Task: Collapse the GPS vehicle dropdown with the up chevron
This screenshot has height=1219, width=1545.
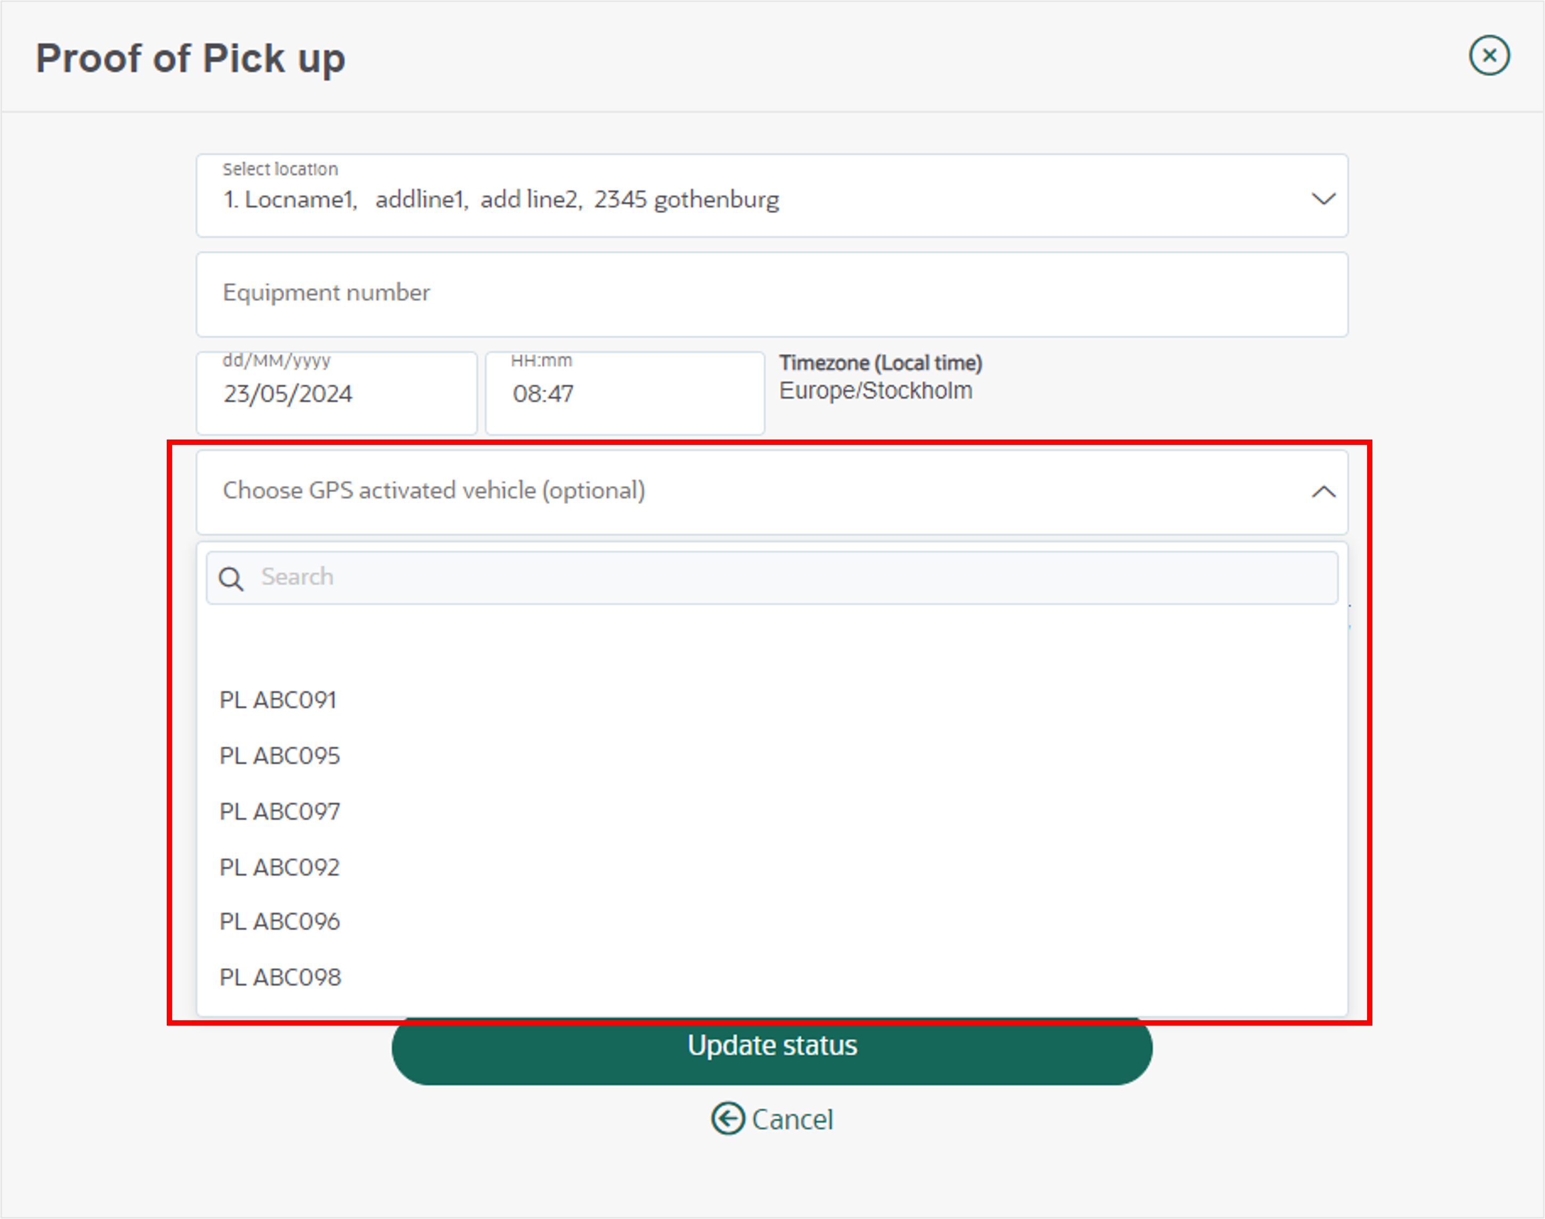Action: click(x=1323, y=492)
